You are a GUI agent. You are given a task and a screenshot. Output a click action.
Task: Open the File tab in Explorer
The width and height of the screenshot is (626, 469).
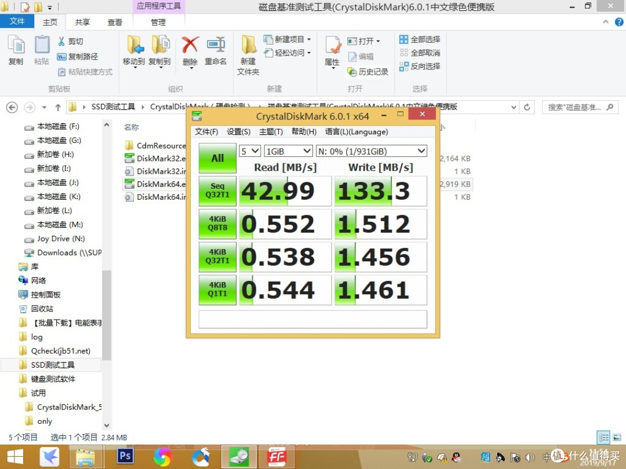click(17, 21)
